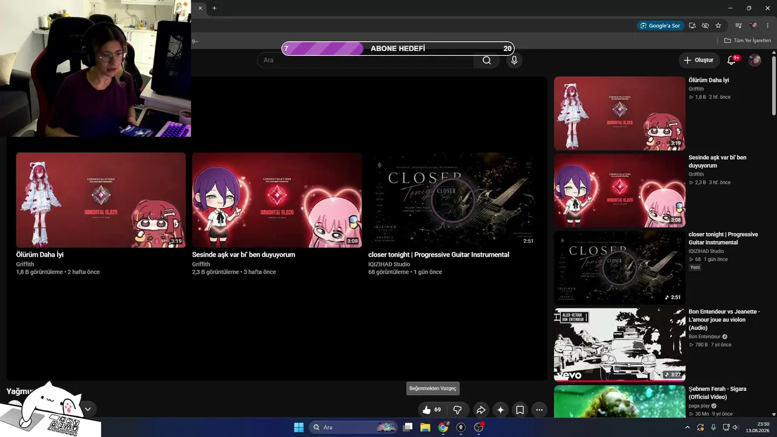Open Task View on the taskbar
This screenshot has width=777, height=437.
coord(408,427)
